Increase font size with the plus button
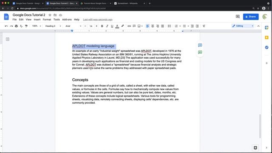The image size is (272, 153). point(96,26)
